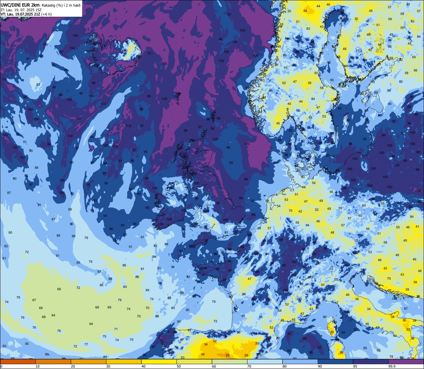Click the '67' humidity value over the Atlantic

click(x=34, y=300)
